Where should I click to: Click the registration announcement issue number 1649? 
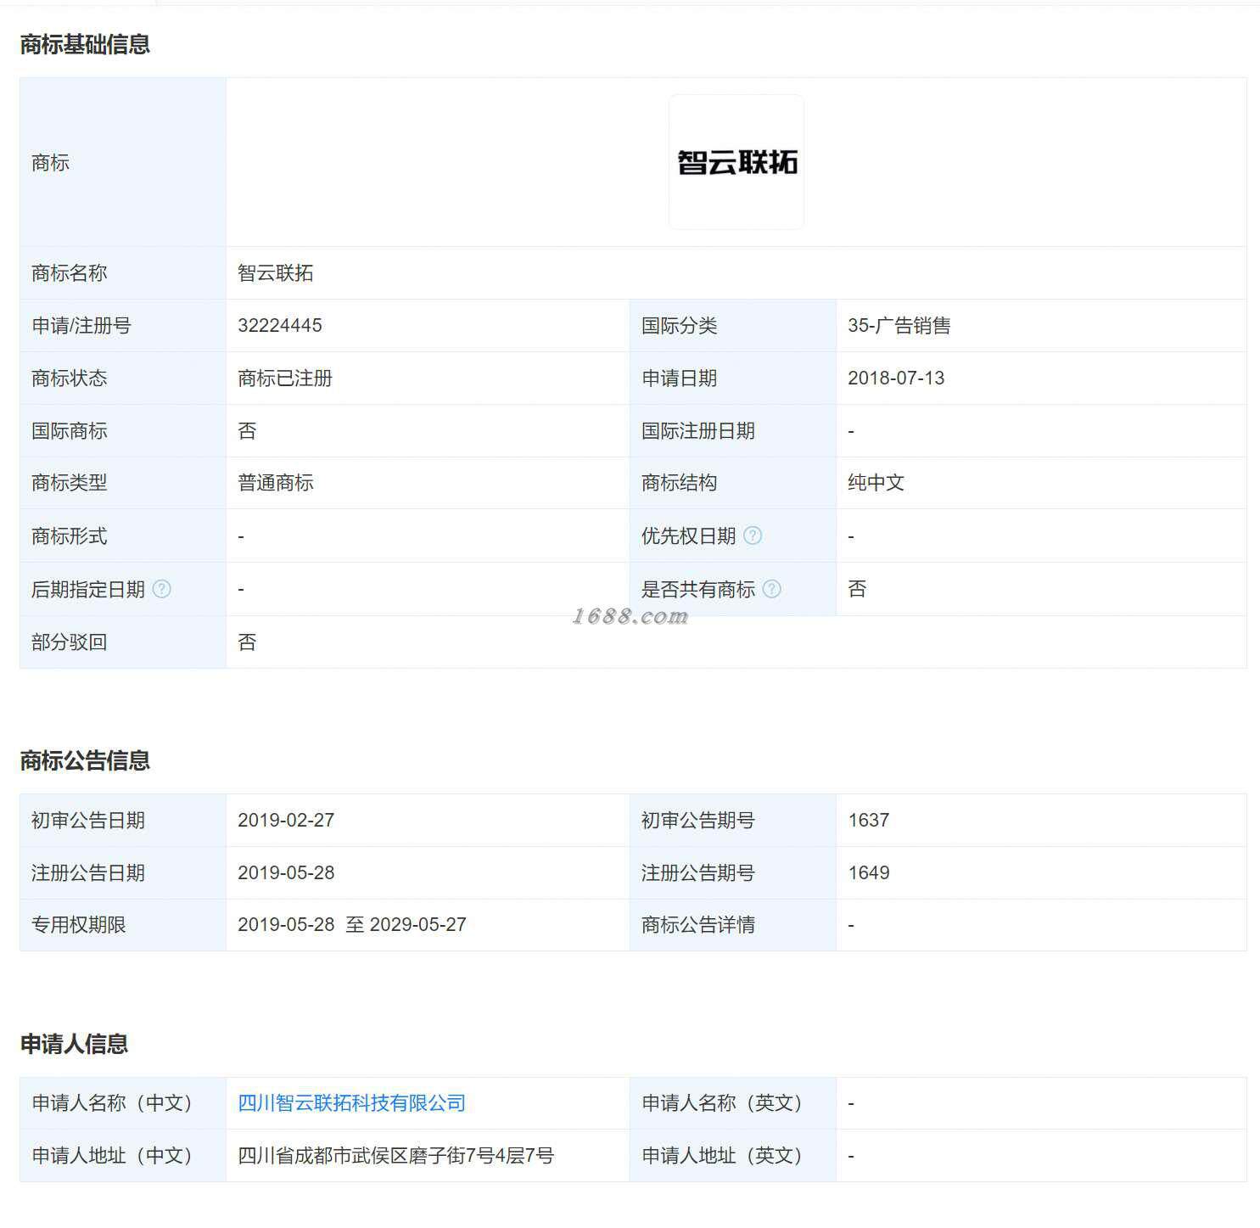pyautogui.click(x=869, y=872)
